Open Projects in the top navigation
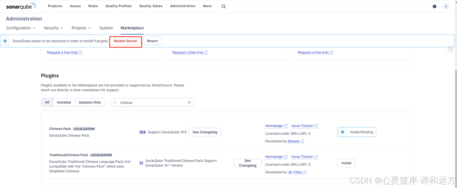Screen dimensions: 457x188 tap(55, 6)
